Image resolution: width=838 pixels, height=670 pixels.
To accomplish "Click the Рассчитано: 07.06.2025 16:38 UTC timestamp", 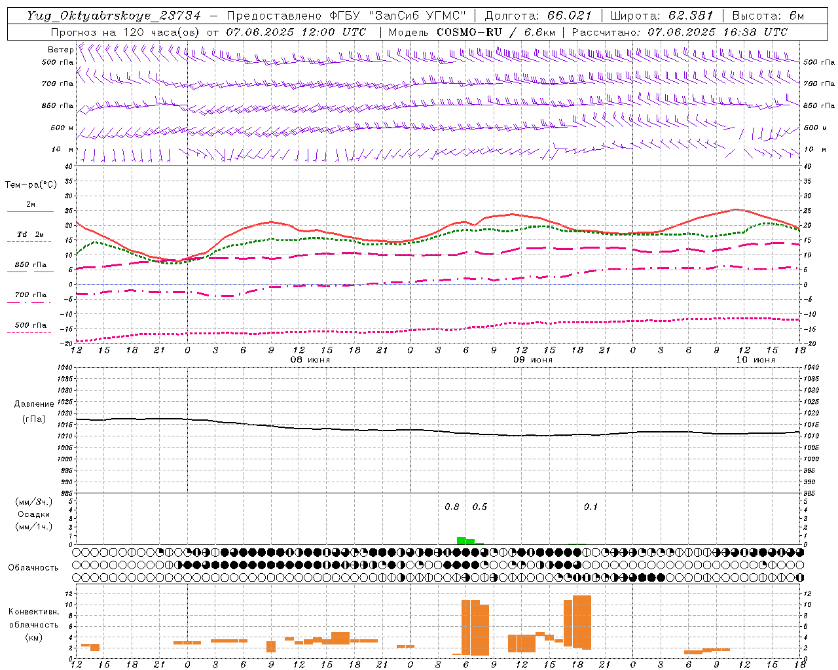I will pyautogui.click(x=679, y=32).
